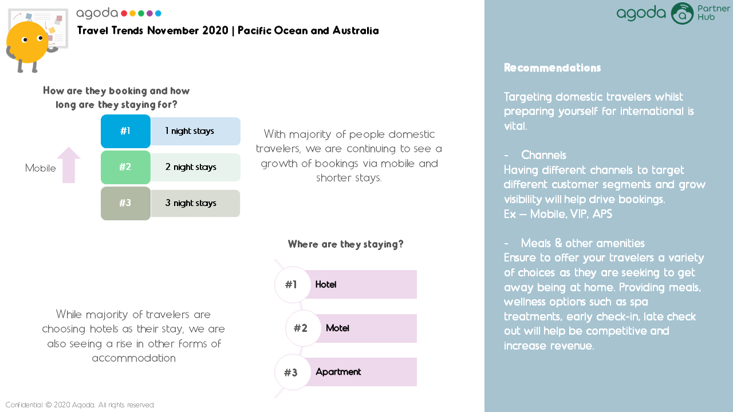This screenshot has height=412, width=733.
Task: Select the green #2 rank box
Action: point(125,167)
